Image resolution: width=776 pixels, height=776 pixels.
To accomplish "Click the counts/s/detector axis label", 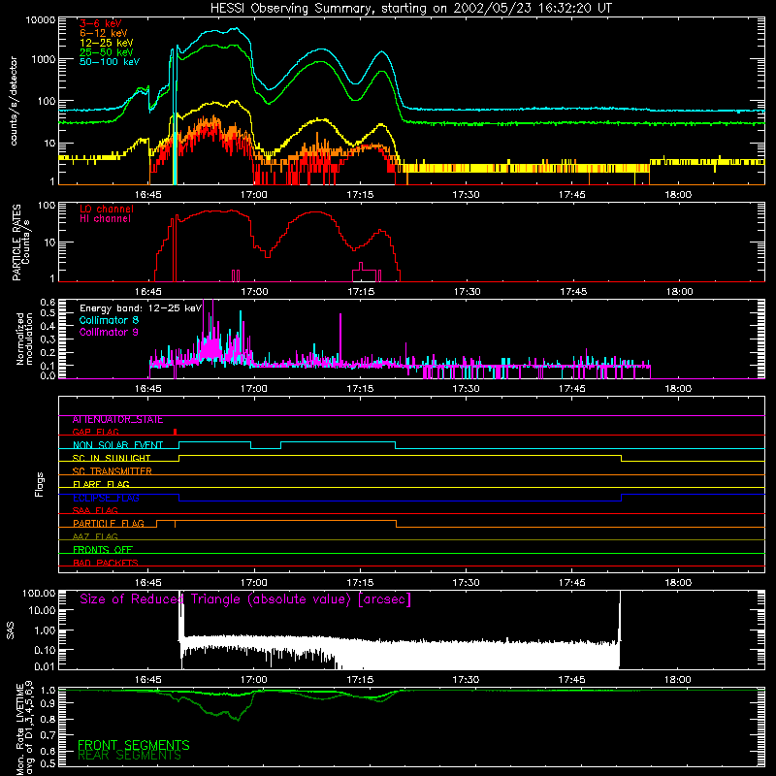I will [14, 101].
